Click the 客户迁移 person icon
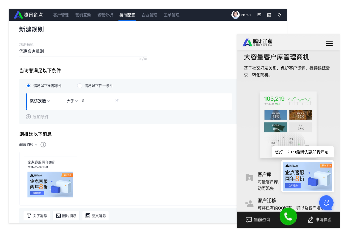Viewport: 348px width, 232px height. (249, 204)
